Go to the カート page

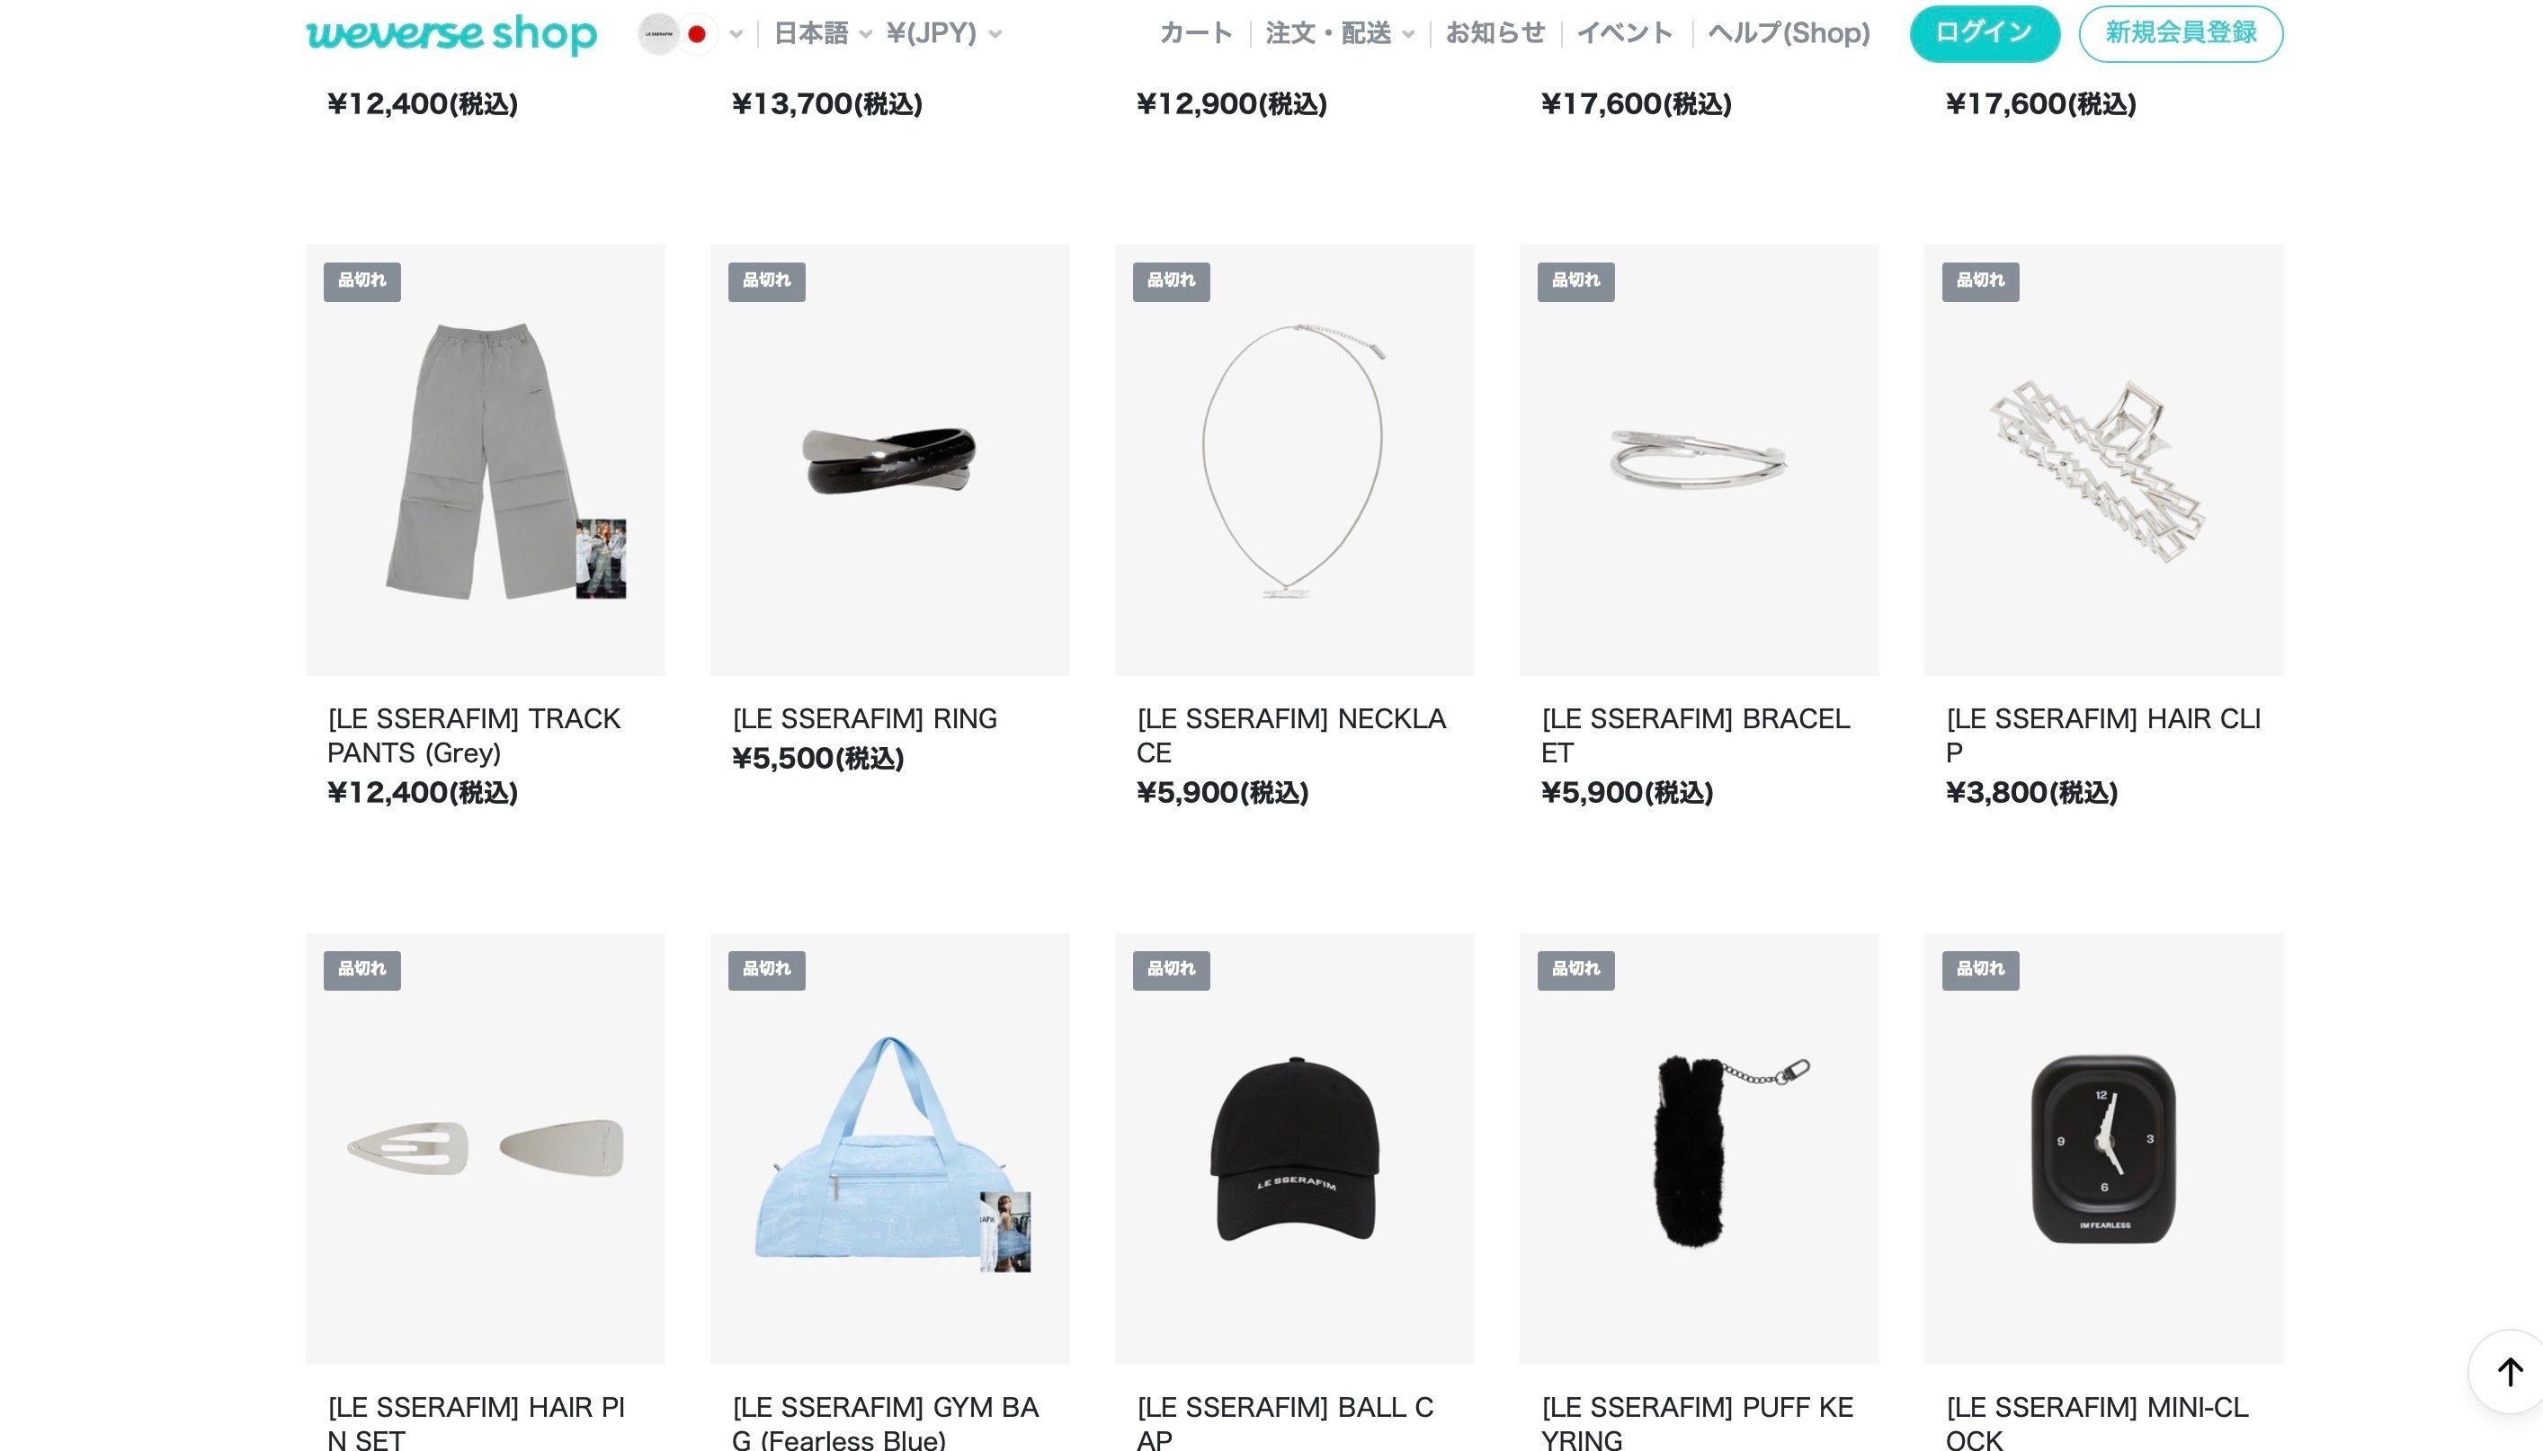(1196, 34)
